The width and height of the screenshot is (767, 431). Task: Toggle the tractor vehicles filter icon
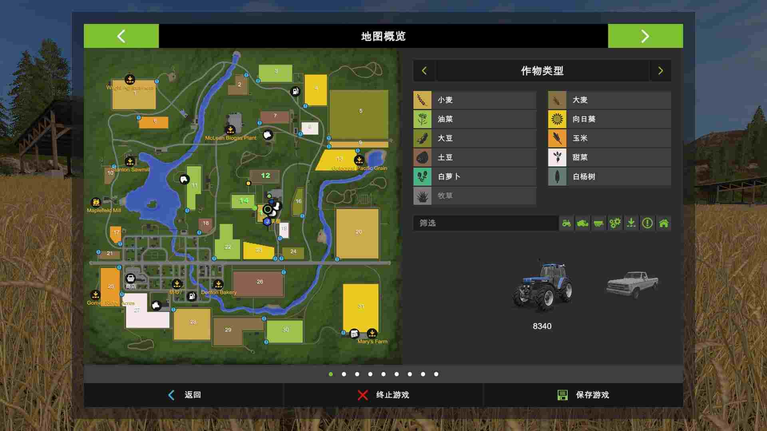(x=566, y=223)
